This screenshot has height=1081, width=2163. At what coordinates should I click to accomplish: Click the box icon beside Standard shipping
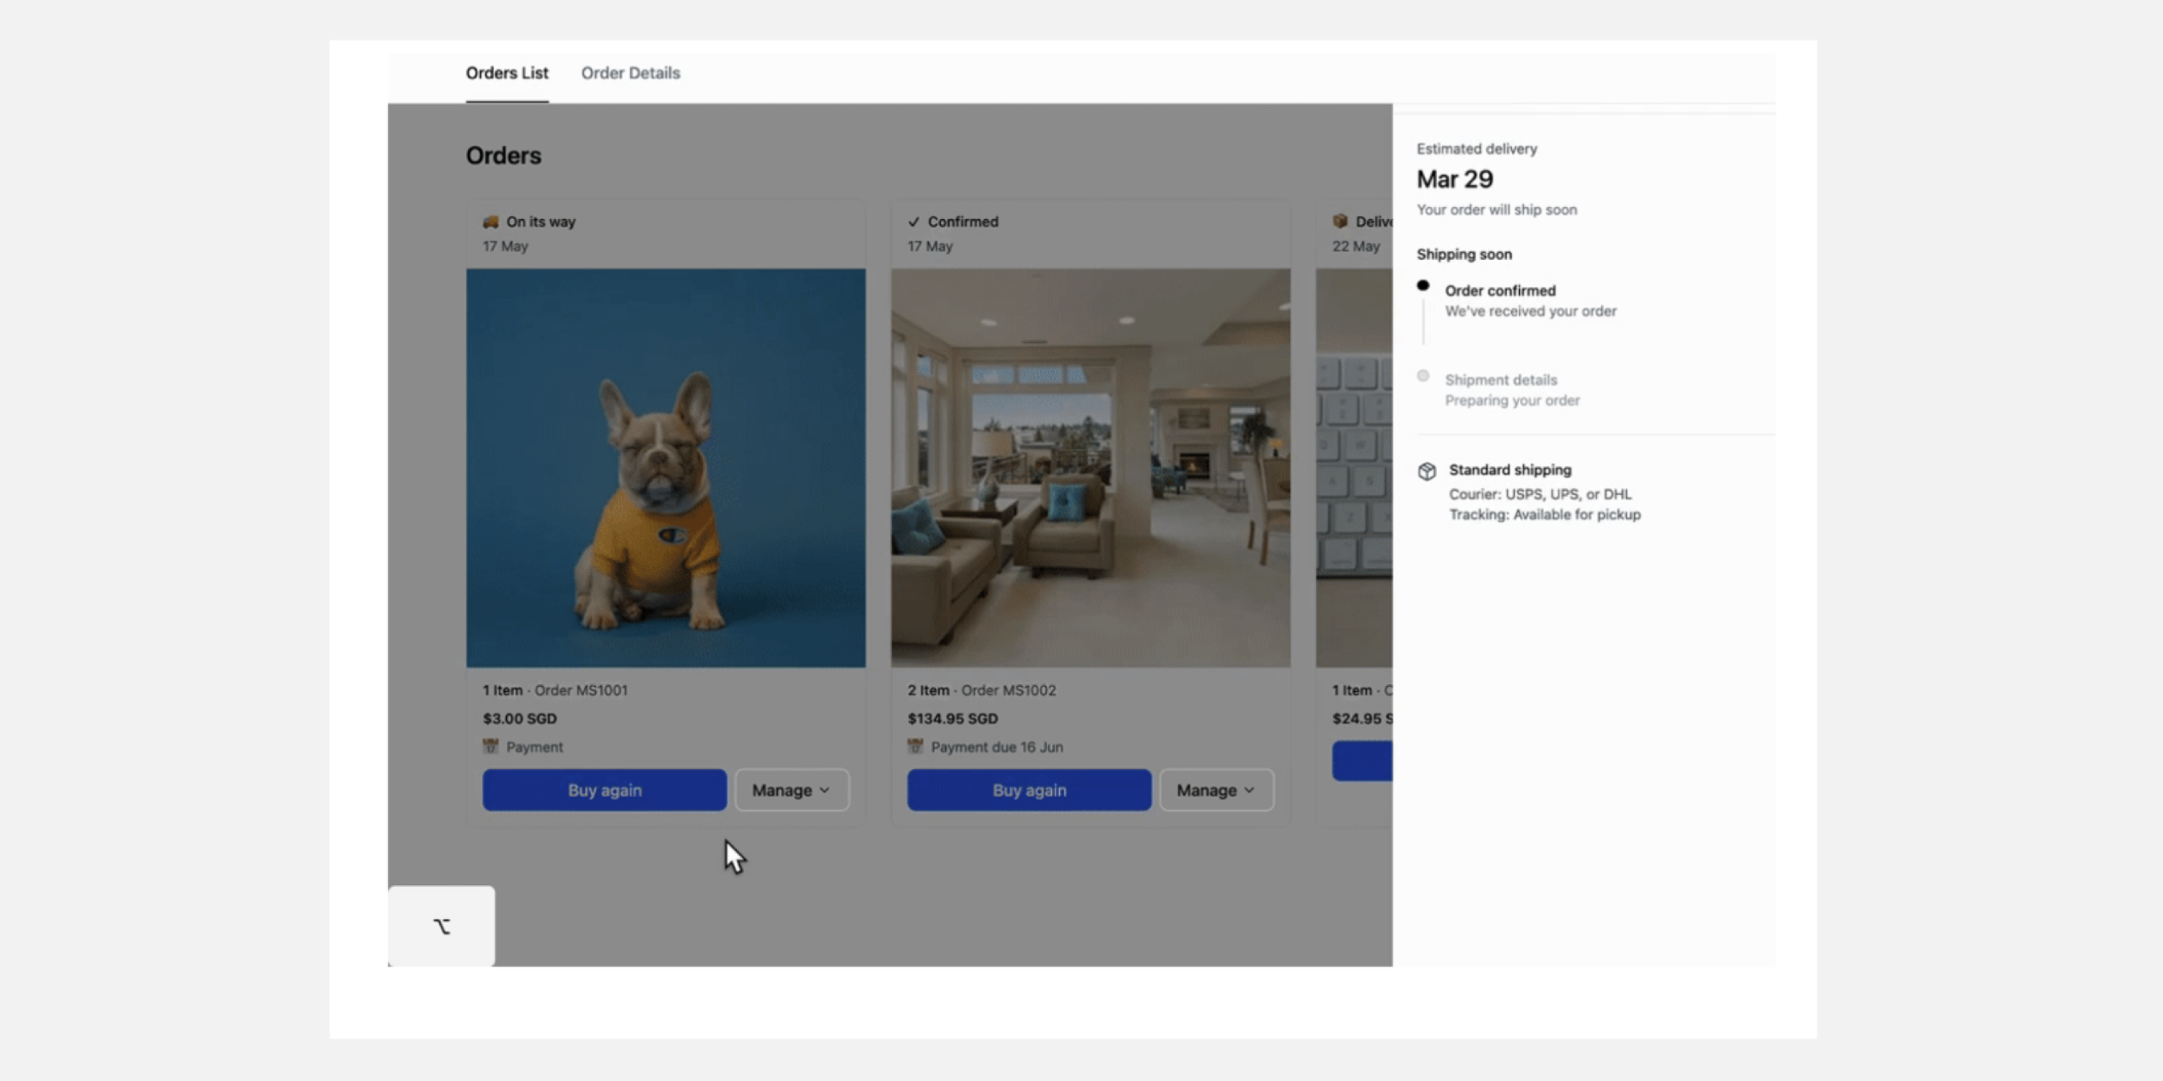tap(1427, 471)
